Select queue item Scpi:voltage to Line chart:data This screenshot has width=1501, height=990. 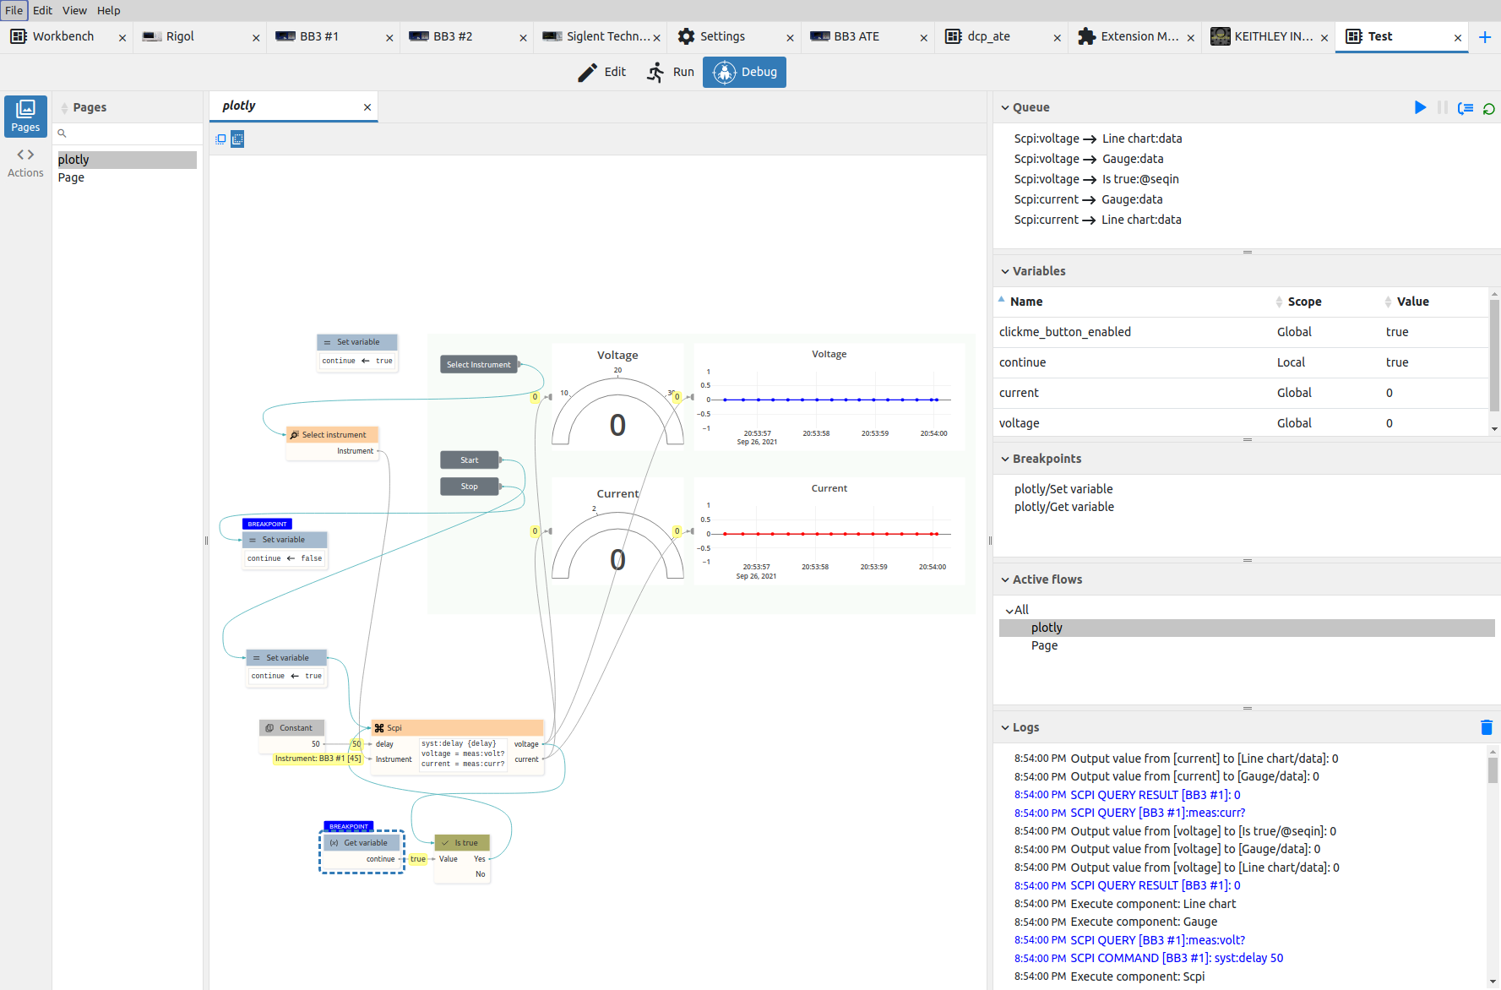(1098, 139)
